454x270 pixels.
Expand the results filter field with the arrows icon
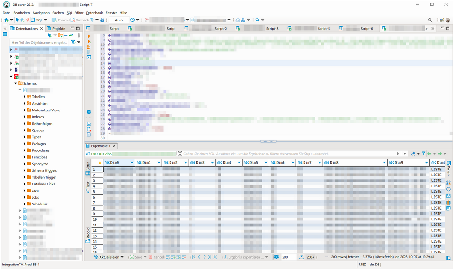tap(180, 154)
